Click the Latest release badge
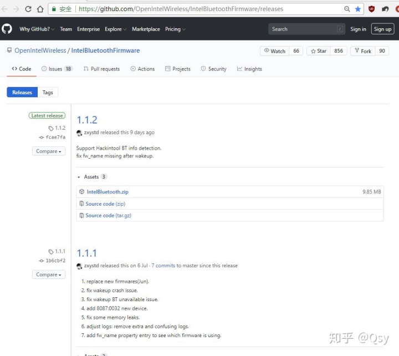The height and width of the screenshot is (356, 399). click(47, 115)
